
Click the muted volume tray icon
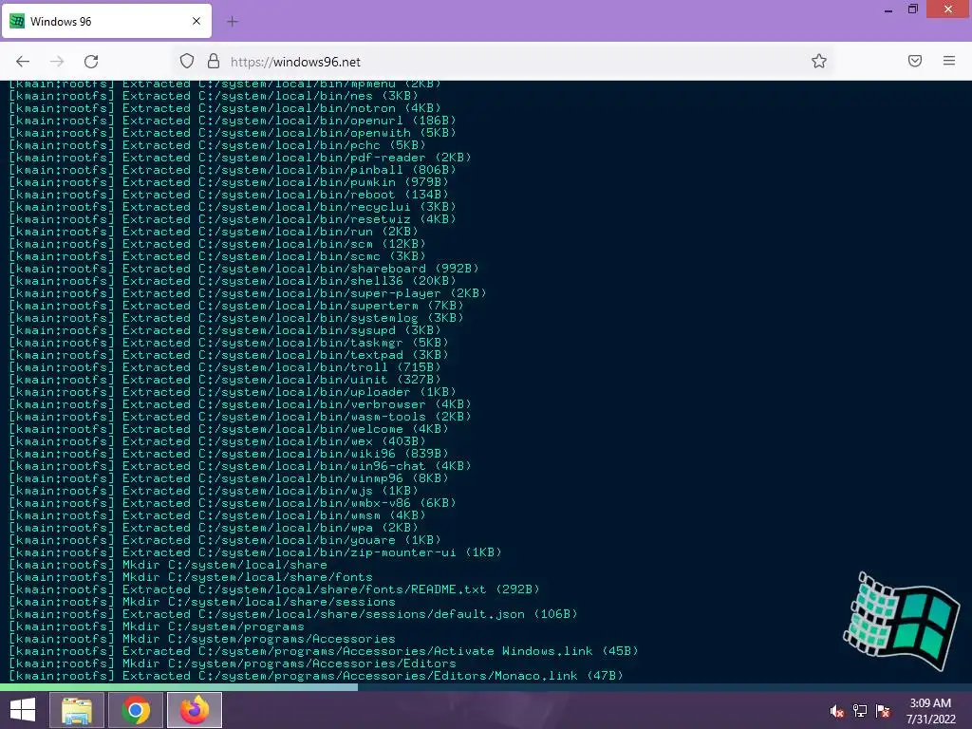(837, 712)
